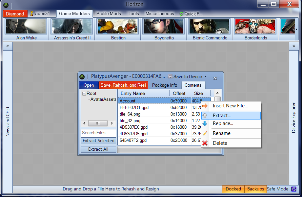The image size is (302, 197).
Task: Click the Search Files input field
Action: (x=98, y=133)
